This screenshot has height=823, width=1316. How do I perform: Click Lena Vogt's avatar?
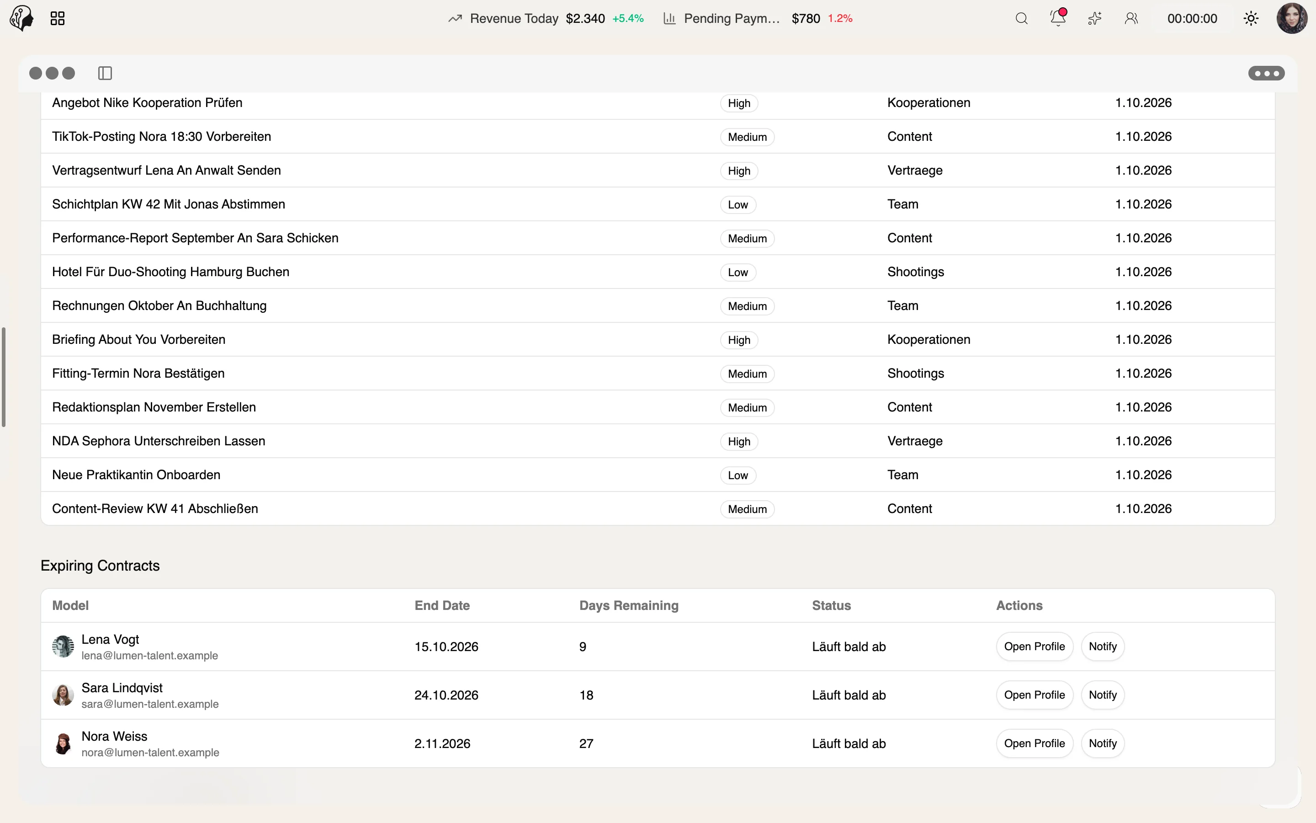point(63,647)
